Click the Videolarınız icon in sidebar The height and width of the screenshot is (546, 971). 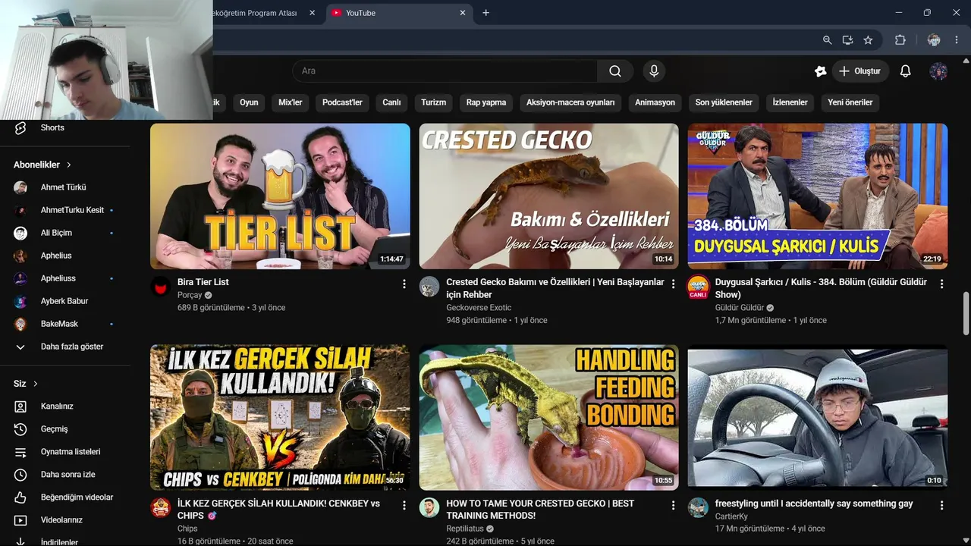pyautogui.click(x=20, y=520)
